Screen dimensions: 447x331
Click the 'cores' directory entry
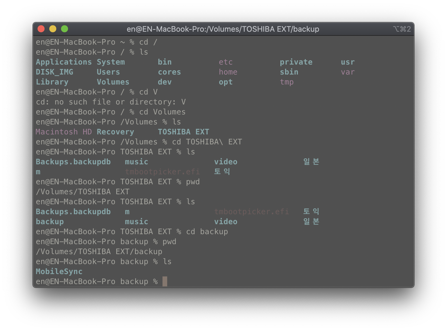[x=170, y=72]
